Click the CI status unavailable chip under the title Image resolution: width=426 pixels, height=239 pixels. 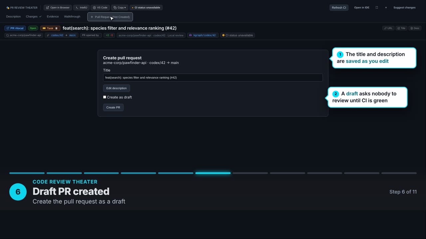(238, 35)
